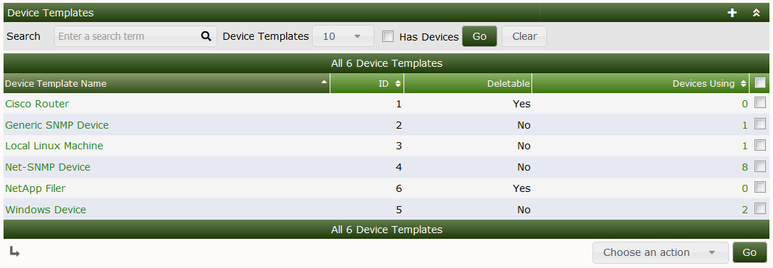Open the Device Templates rows-per-page dropdown

343,36
